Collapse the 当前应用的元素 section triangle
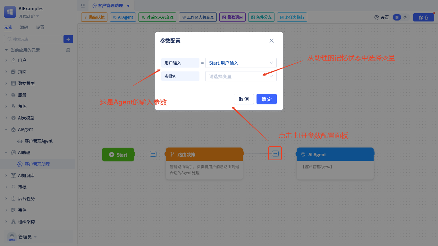 coord(6,50)
